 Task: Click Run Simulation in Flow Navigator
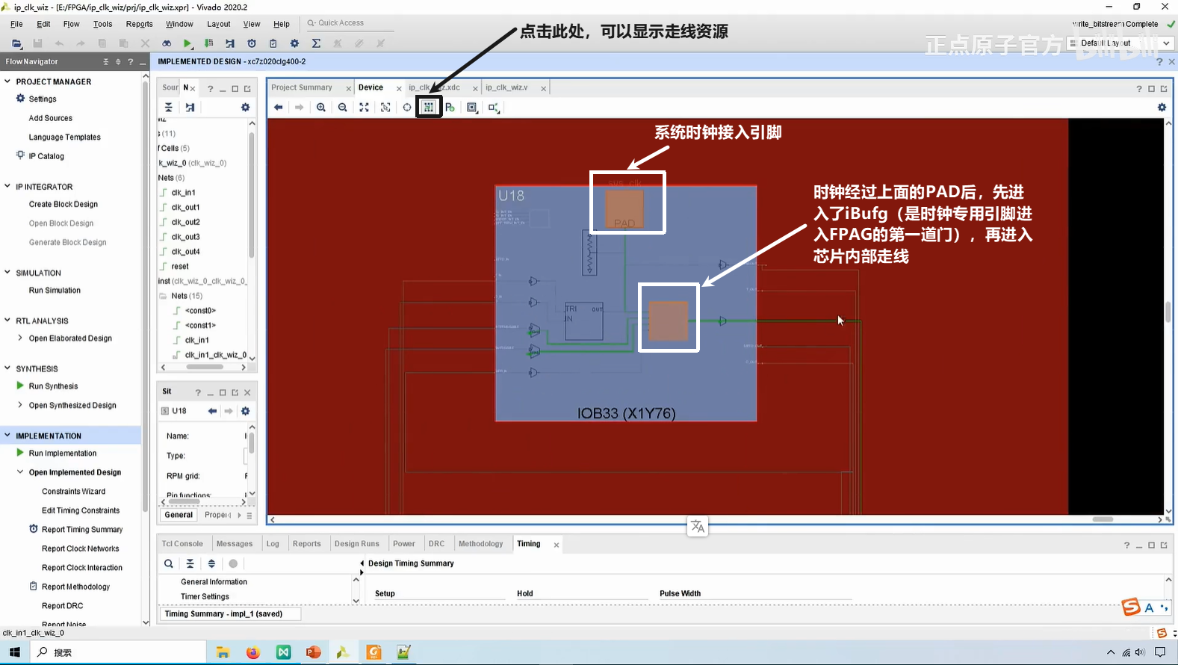[55, 290]
